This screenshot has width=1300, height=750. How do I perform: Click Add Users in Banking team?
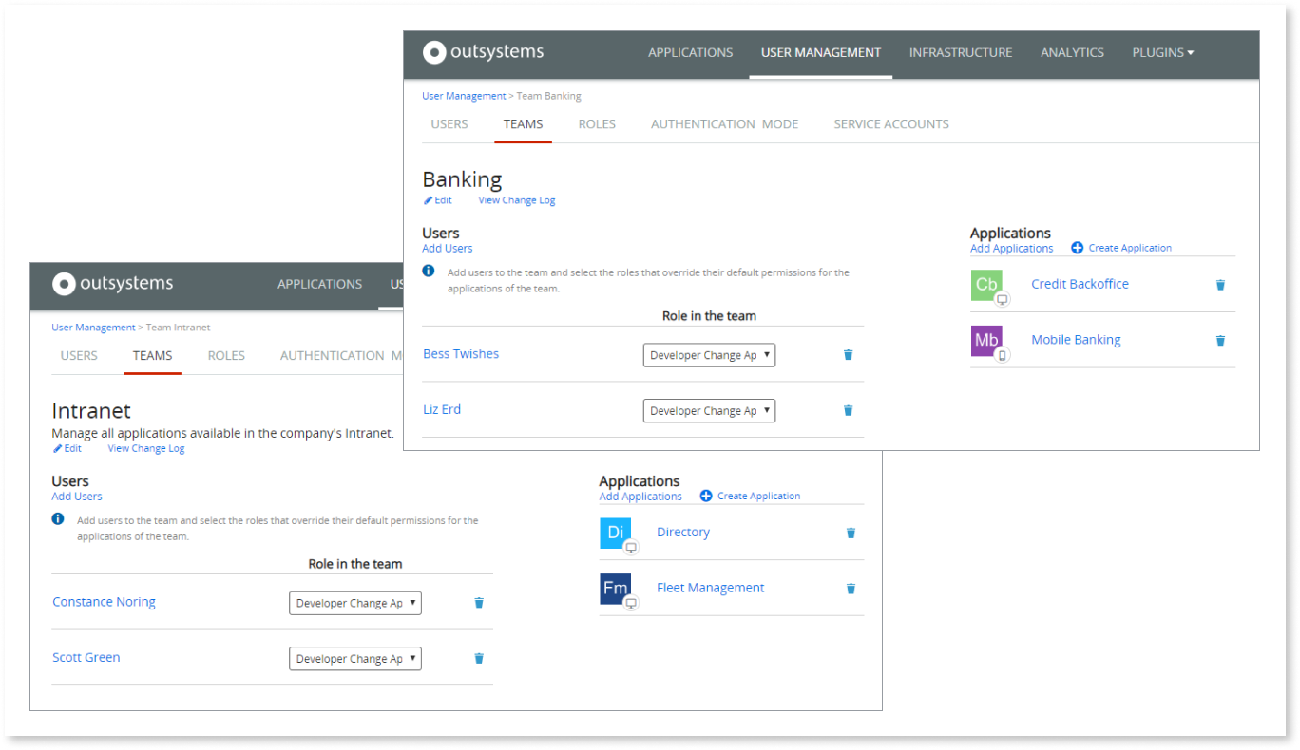pyautogui.click(x=448, y=249)
